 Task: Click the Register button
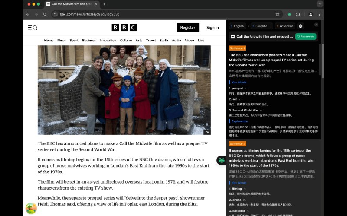point(187,28)
